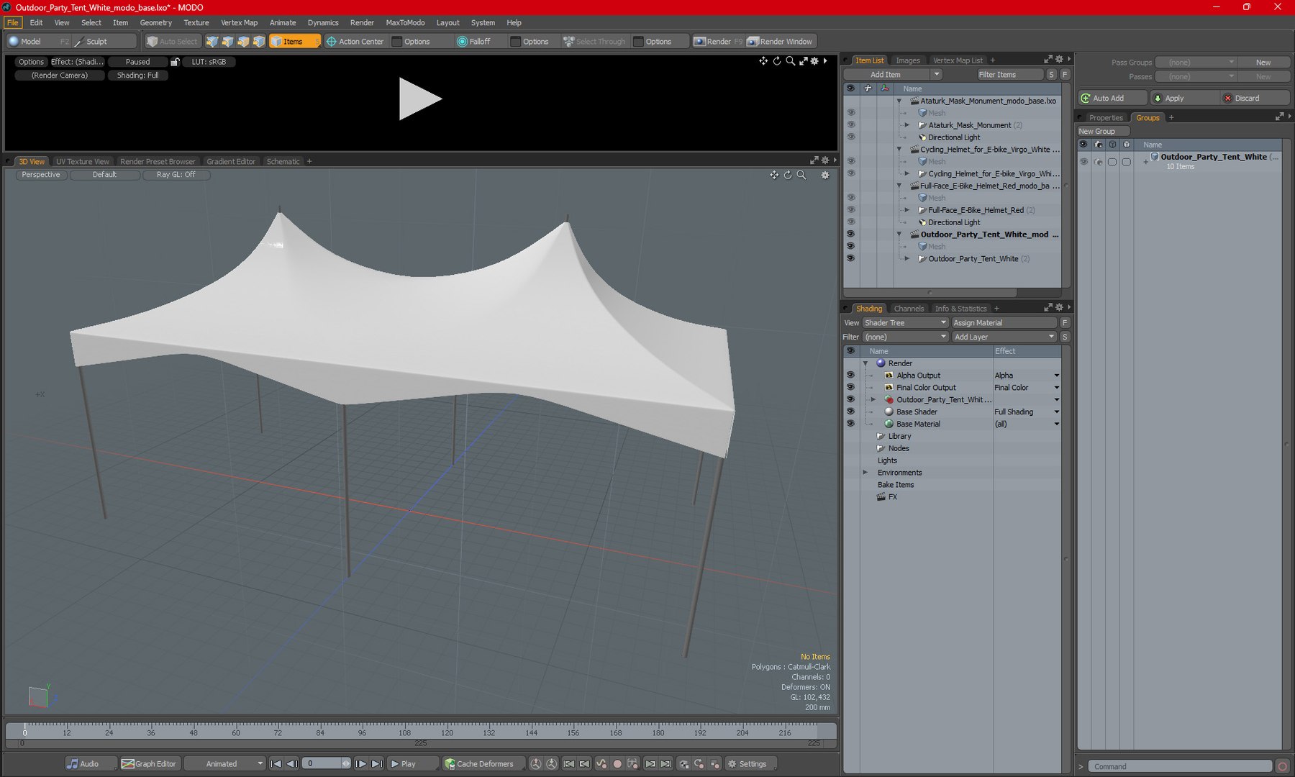
Task: Open the Vertex Map menu
Action: 239,22
